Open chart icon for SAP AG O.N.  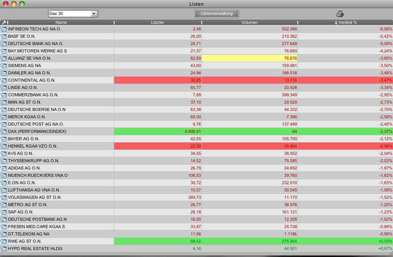tap(4, 212)
